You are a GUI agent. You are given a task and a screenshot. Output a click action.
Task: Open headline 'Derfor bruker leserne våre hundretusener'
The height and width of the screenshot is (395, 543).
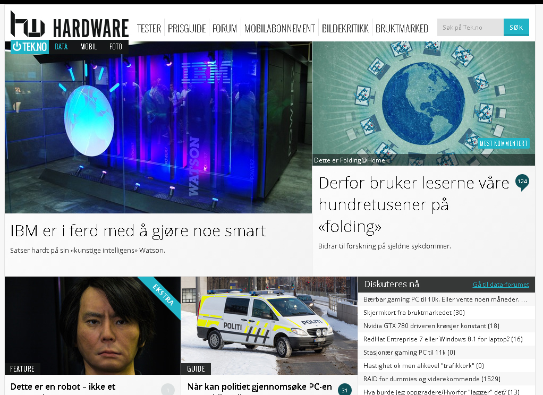pyautogui.click(x=414, y=204)
